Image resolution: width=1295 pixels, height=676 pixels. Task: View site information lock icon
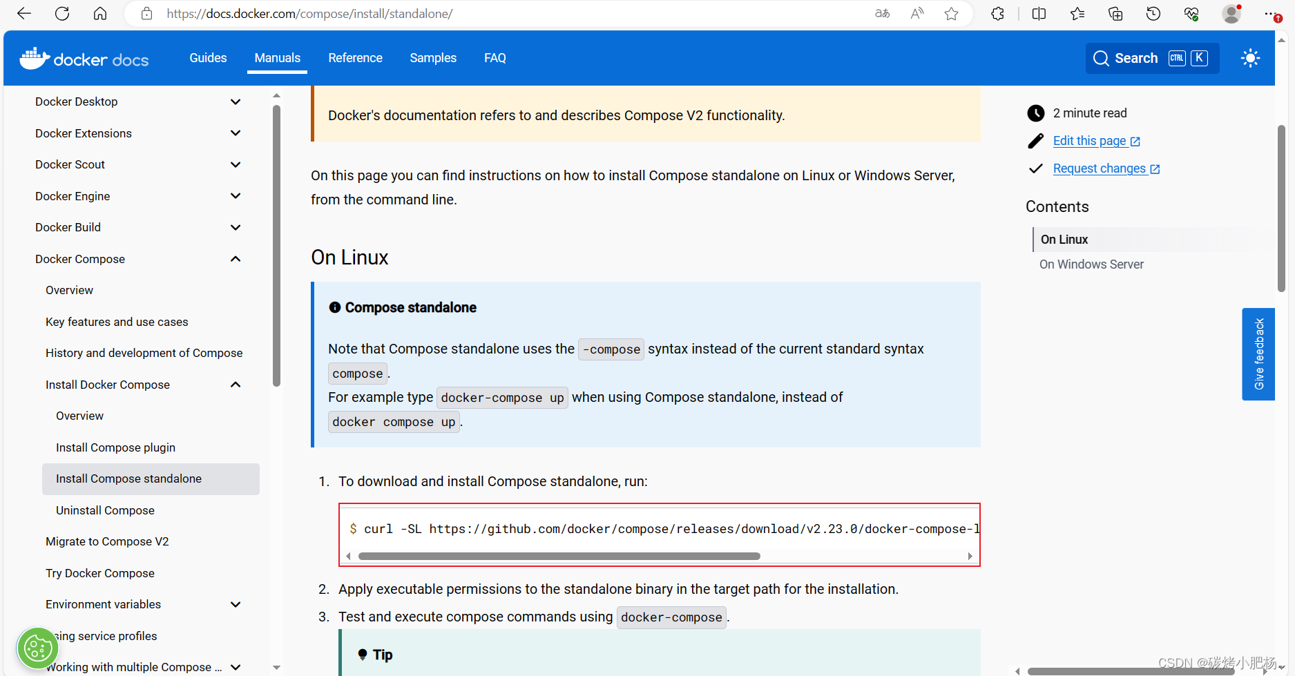[146, 14]
